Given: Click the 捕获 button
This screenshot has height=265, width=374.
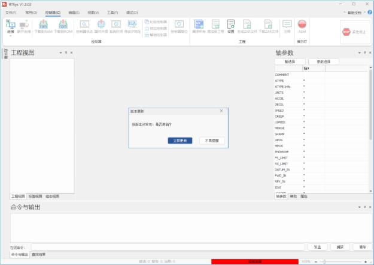Looking at the screenshot, I should 340,247.
